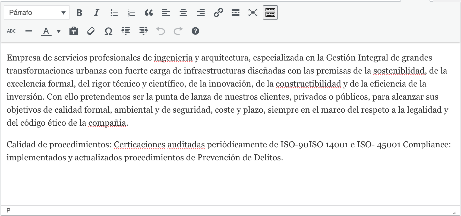461x216 pixels.
Task: Click the misspelled word ingenieria
Action: (173, 58)
